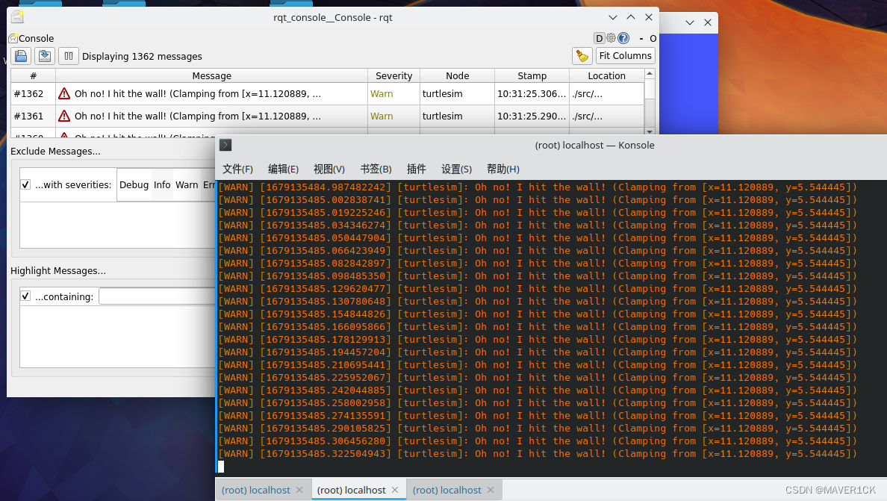Click the Warn severity cell in row #1362
Viewport: 887px width, 501px height.
tap(393, 94)
